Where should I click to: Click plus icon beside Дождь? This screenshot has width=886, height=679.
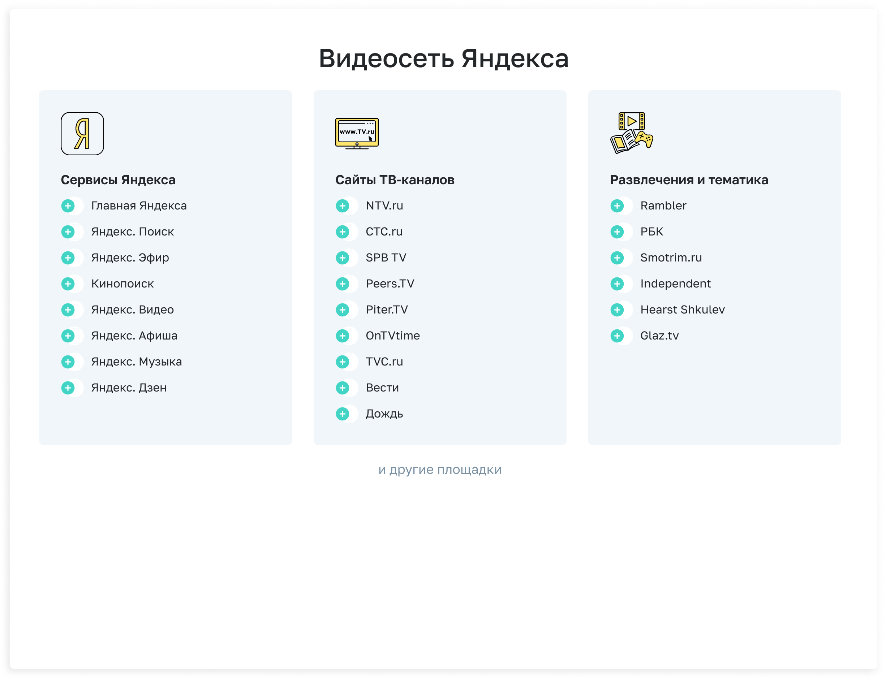[x=343, y=414]
